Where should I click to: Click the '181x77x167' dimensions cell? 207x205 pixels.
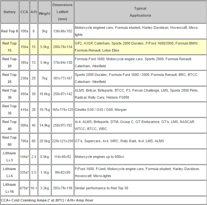tap(63, 78)
